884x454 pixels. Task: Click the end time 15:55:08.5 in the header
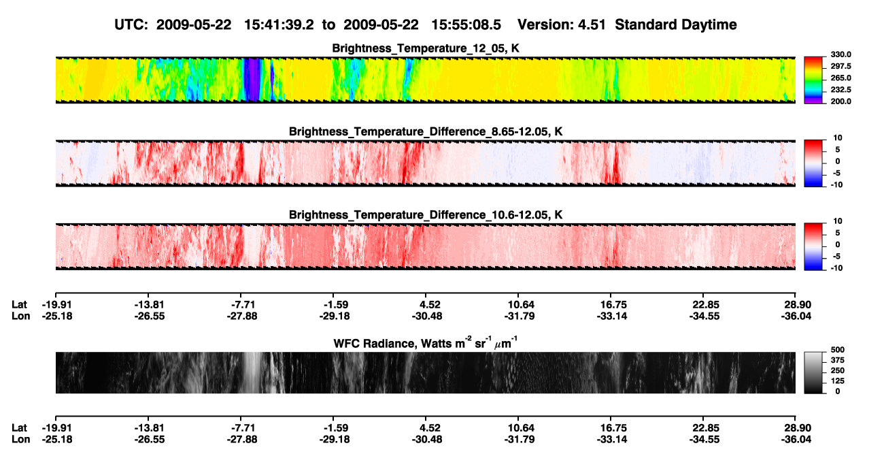pyautogui.click(x=466, y=25)
